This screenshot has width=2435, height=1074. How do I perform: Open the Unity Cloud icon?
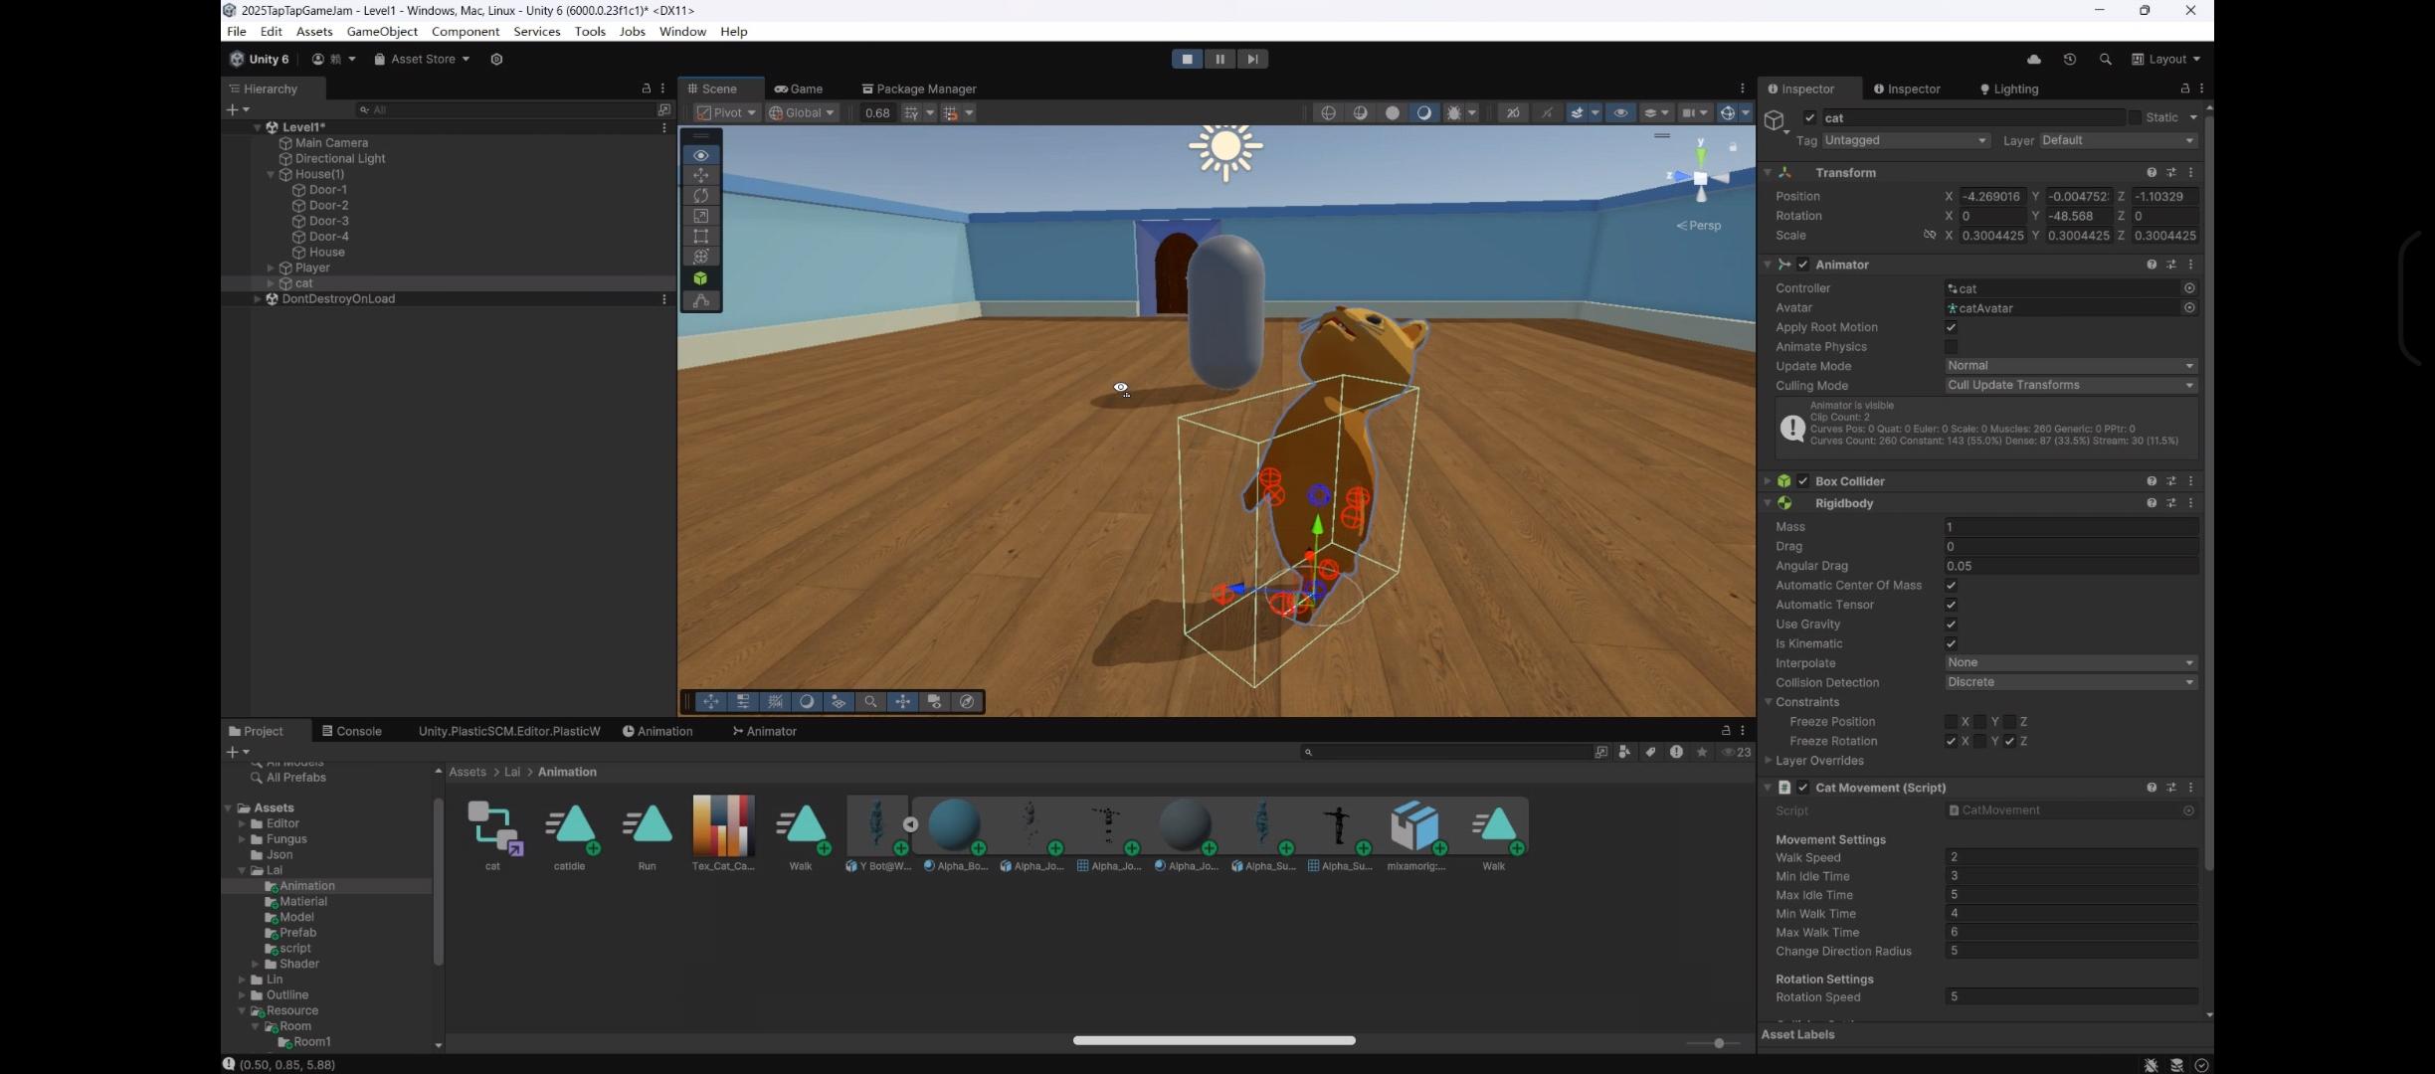coord(2034,59)
